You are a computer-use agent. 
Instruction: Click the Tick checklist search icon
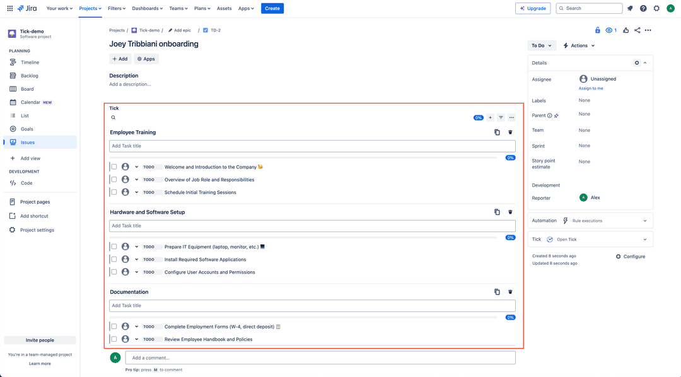[x=113, y=118]
